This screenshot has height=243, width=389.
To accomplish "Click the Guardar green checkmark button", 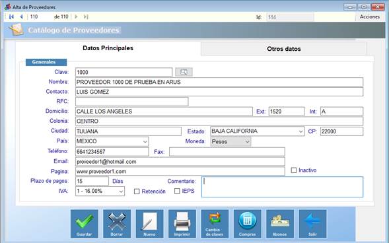I will click(85, 224).
